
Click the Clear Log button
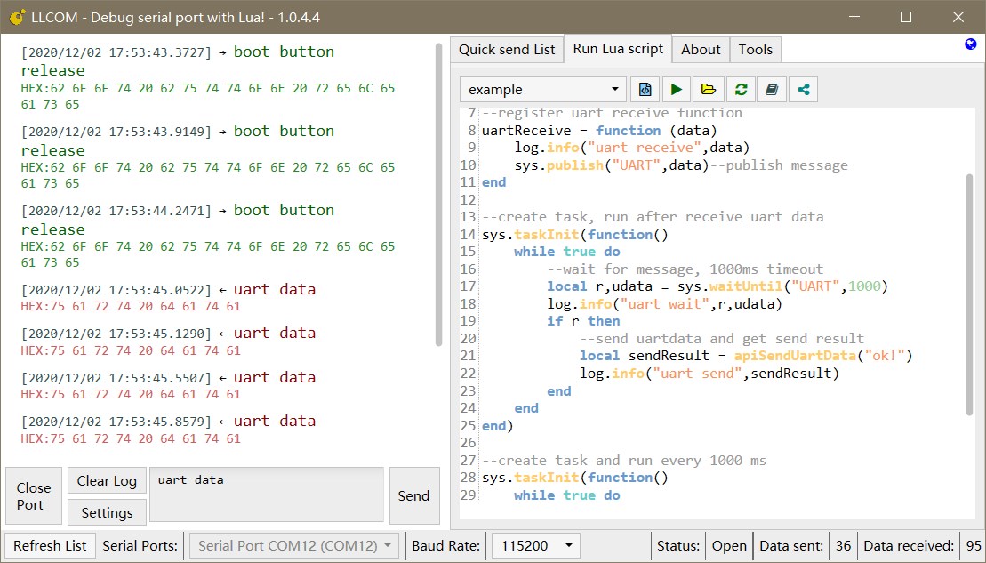(x=107, y=481)
